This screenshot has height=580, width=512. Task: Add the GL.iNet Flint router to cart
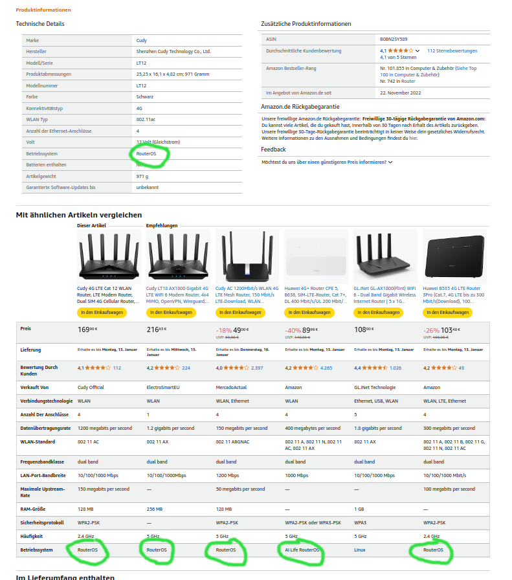379,313
